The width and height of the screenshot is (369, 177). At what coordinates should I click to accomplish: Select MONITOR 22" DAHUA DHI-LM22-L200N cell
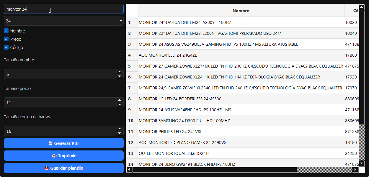241,33
